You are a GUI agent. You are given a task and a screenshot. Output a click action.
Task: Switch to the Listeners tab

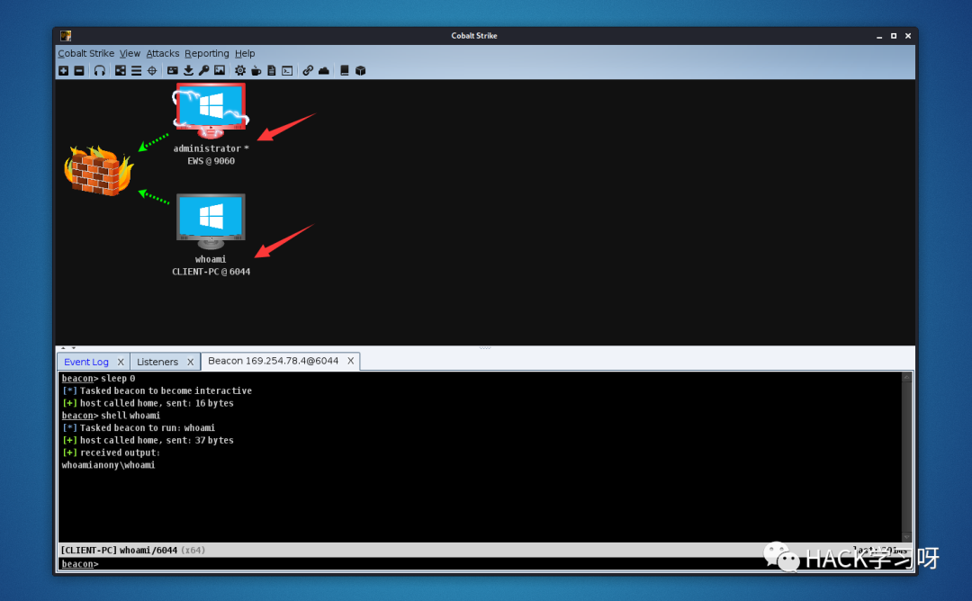tap(157, 362)
